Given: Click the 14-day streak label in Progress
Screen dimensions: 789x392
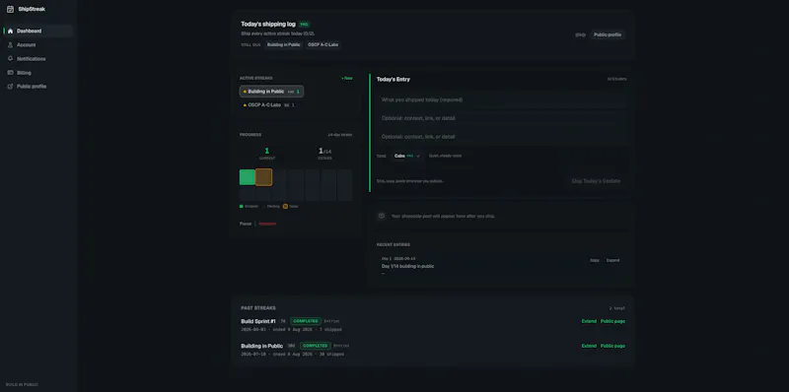Looking at the screenshot, I should [340, 135].
